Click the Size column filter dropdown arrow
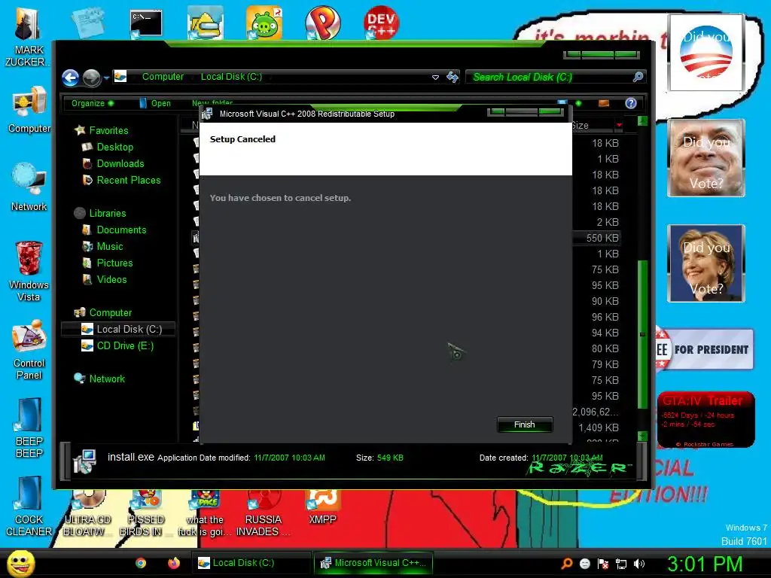This screenshot has width=771, height=578. click(x=619, y=126)
